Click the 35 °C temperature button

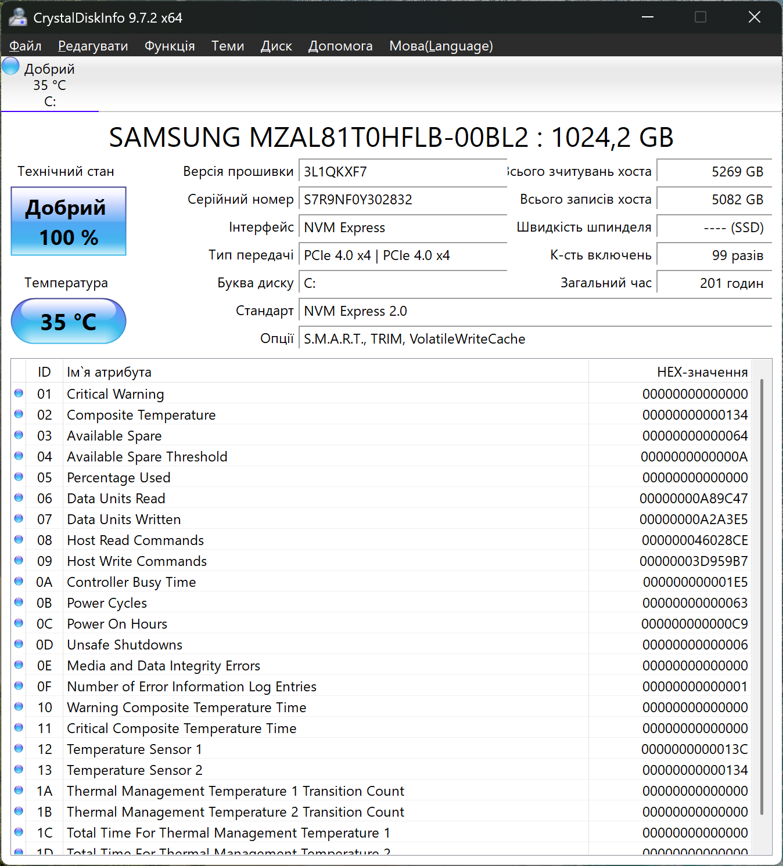point(69,321)
